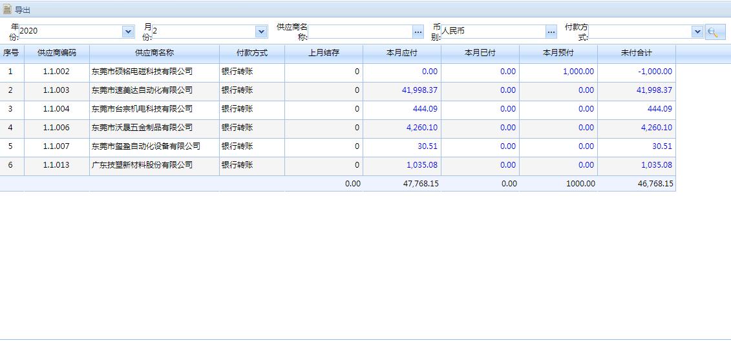Click the 币别 field showing 人民币

(x=493, y=32)
